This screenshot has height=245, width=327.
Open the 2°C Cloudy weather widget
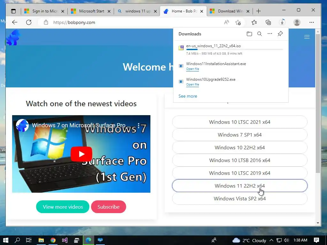coord(249,241)
